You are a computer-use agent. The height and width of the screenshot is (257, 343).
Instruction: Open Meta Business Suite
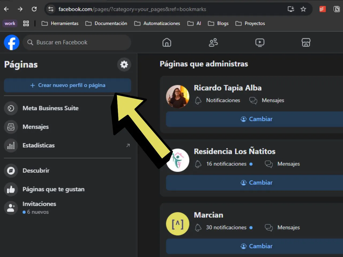click(x=68, y=108)
